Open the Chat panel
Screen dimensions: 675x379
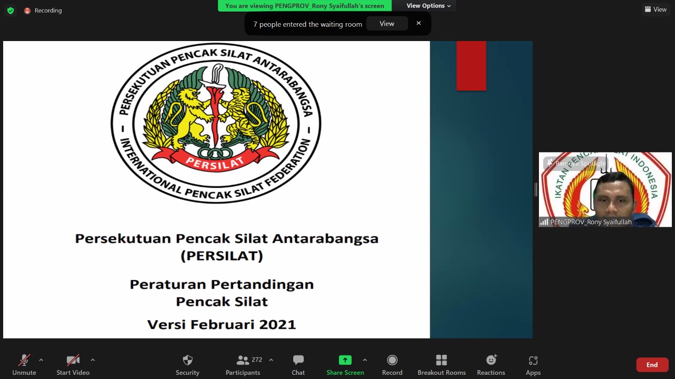[298, 364]
